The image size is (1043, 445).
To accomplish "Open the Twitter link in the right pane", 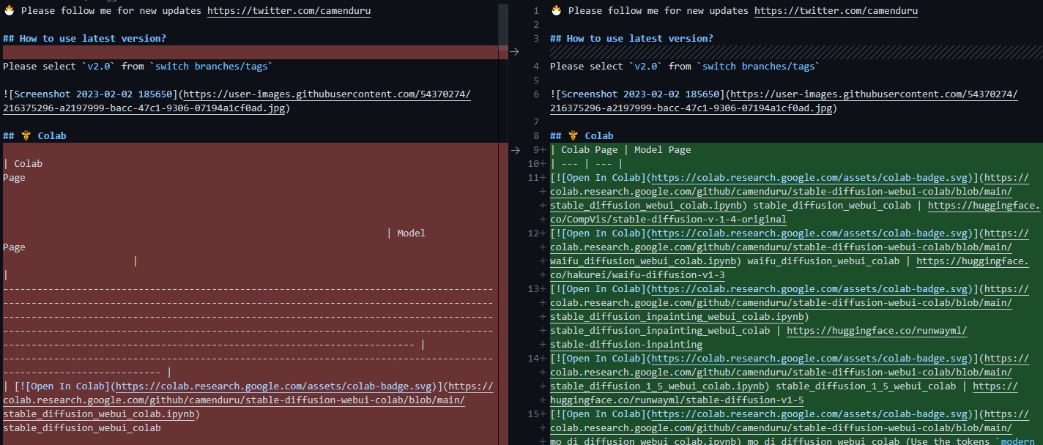I will [836, 10].
